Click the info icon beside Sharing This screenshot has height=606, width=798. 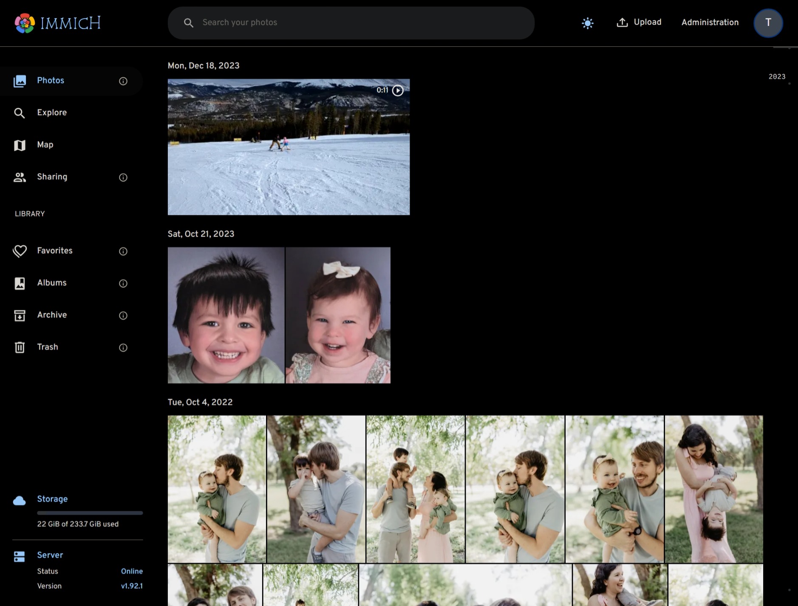(x=123, y=177)
